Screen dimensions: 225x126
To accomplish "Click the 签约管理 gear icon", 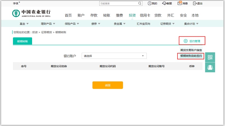I will 186,41.
